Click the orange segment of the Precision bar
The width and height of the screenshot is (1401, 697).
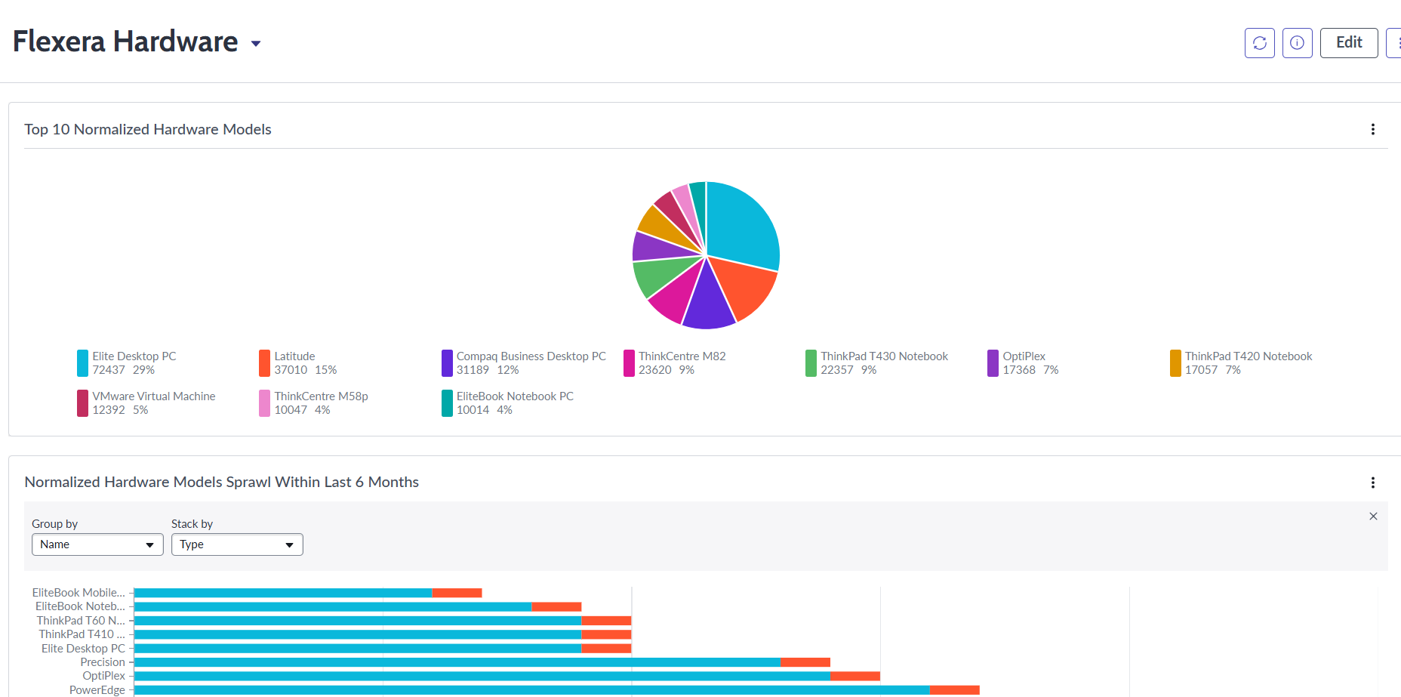point(805,662)
